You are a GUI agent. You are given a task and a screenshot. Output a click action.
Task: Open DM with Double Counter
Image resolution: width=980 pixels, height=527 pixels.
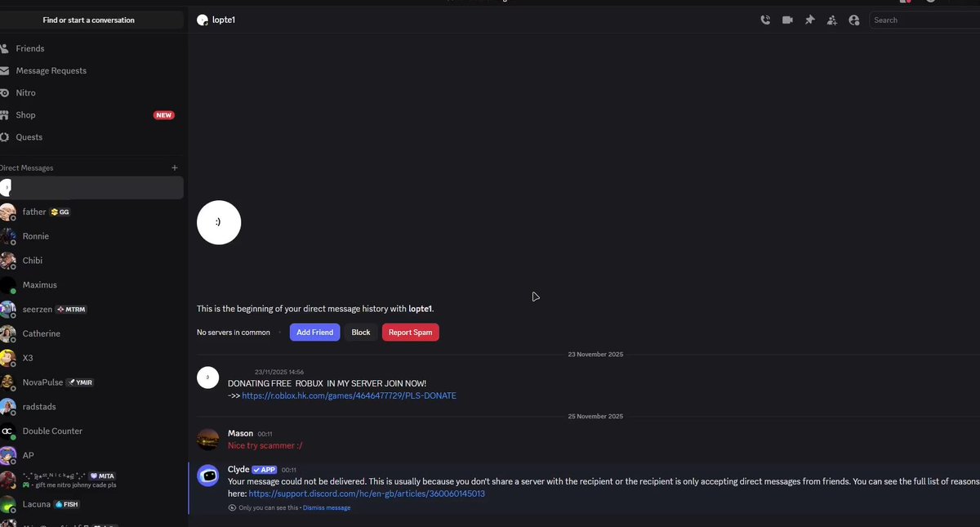click(x=91, y=431)
